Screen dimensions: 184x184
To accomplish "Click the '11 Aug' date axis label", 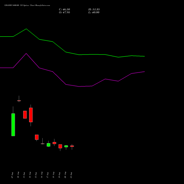I will (x=24, y=175).
